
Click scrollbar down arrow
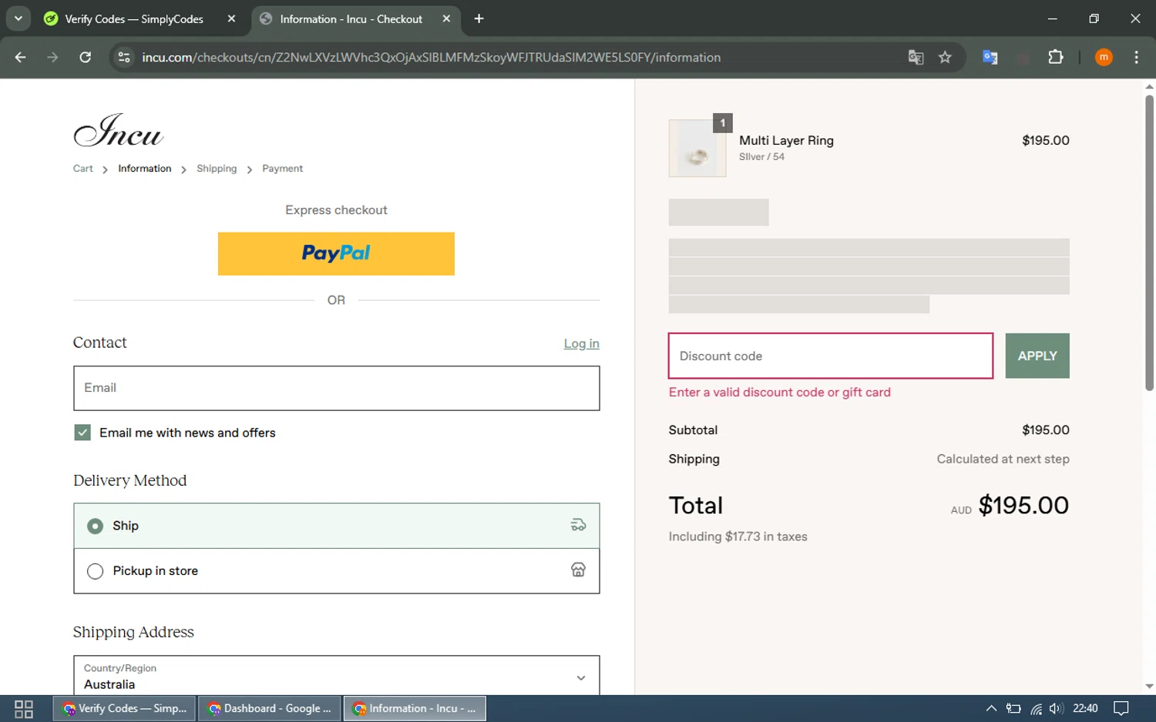pyautogui.click(x=1149, y=686)
